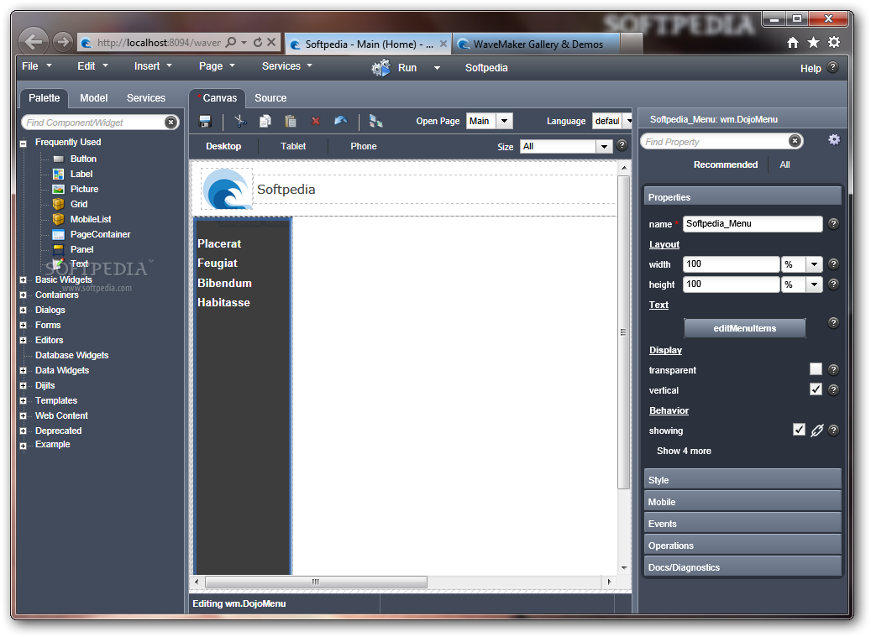Viewport: 871px width, 637px height.
Task: Clear the Find Property search box
Action: click(x=795, y=141)
